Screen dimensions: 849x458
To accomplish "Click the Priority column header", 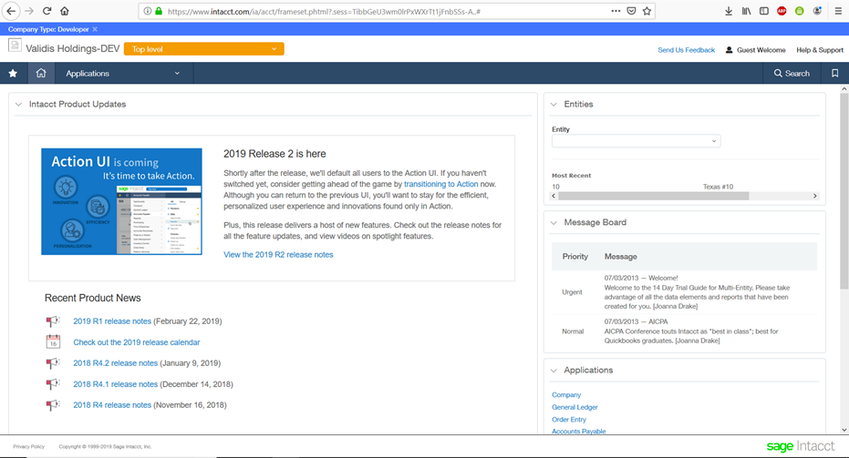I will click(x=575, y=256).
